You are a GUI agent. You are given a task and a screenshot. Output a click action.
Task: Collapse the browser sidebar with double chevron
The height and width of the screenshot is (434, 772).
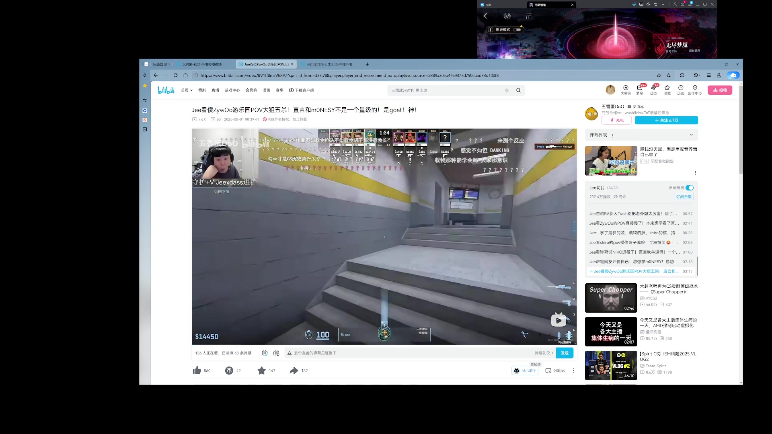[145, 75]
